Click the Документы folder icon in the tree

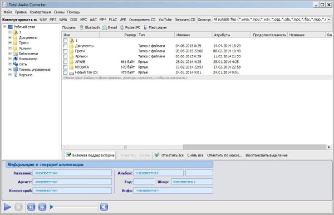pos(16,37)
